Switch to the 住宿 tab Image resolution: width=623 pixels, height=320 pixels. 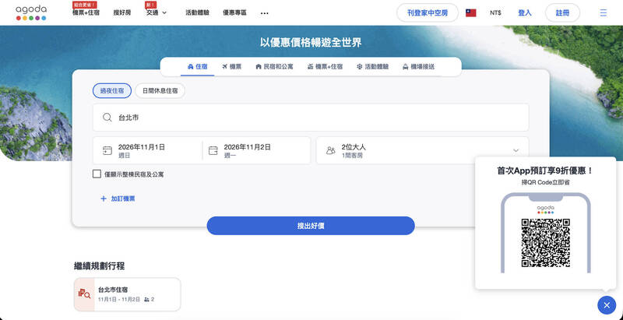(x=198, y=67)
